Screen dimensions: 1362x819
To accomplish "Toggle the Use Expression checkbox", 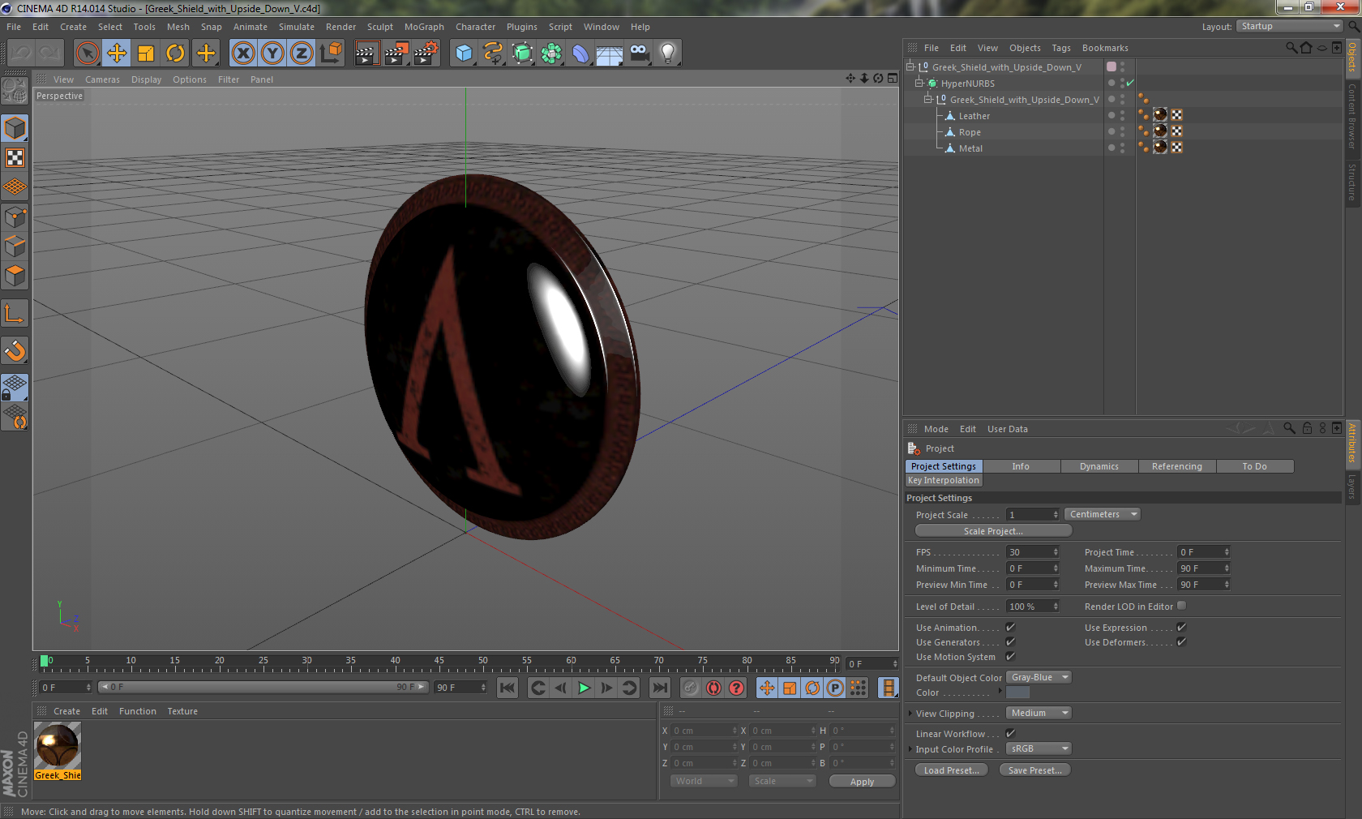I will (1181, 628).
